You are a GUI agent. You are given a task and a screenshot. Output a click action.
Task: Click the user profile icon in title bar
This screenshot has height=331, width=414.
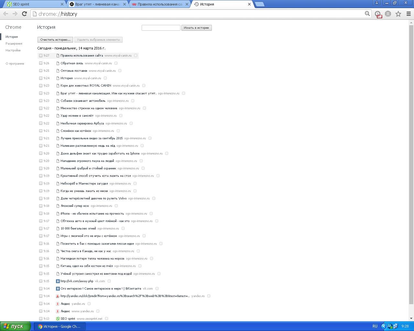[x=376, y=3]
